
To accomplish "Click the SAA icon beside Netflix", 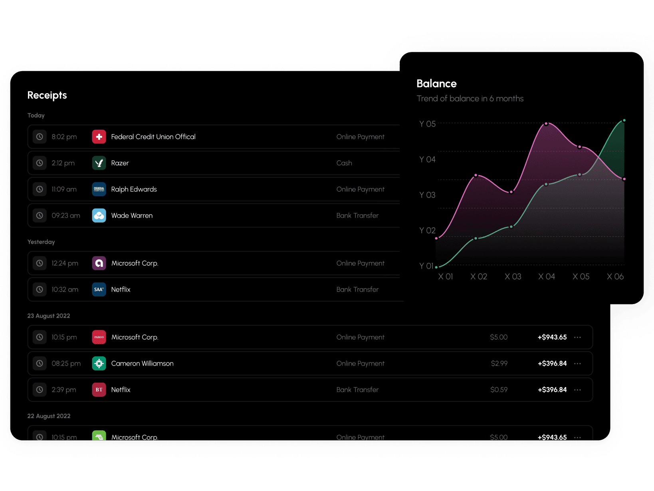I will [x=99, y=289].
